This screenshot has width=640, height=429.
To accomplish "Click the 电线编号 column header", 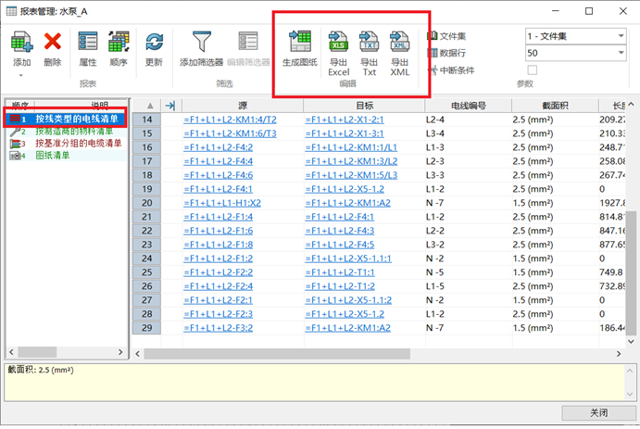I will [x=468, y=106].
